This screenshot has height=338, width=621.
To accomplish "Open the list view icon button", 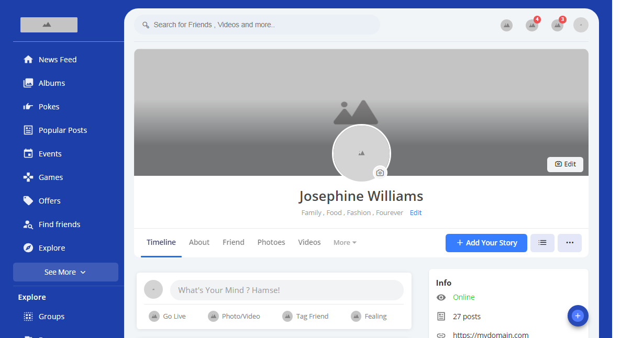I will 542,243.
